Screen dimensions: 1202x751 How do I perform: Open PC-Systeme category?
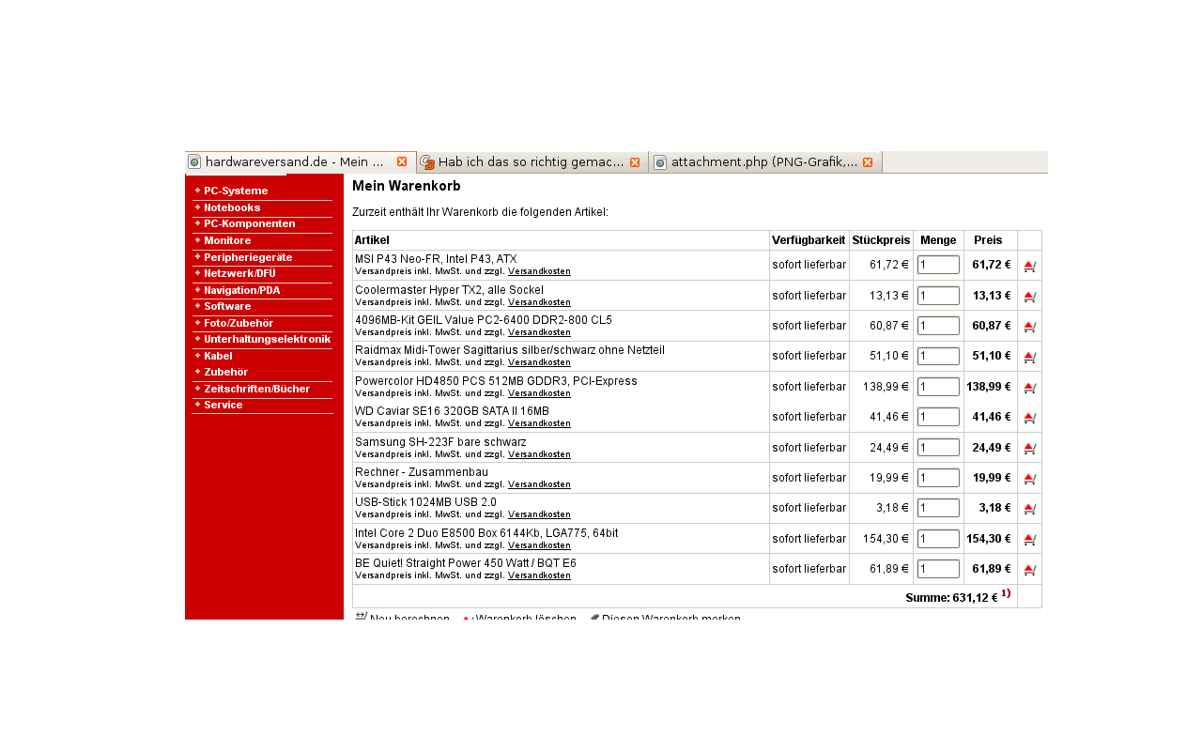236,191
